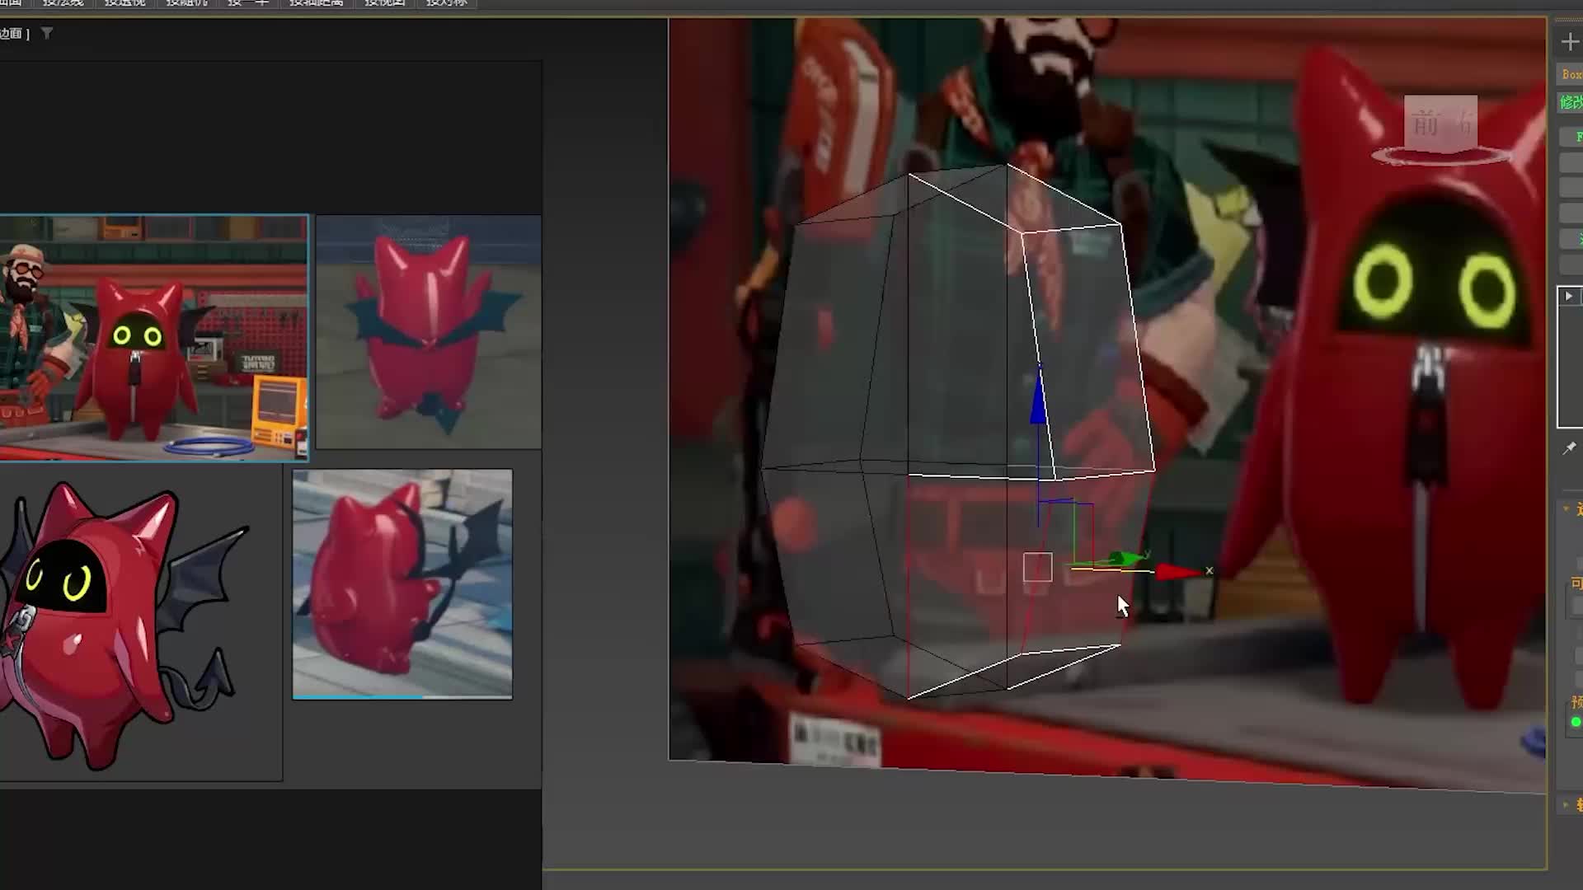1583x890 pixels.
Task: Open the back-view red devil reference thumbnail
Action: [429, 332]
